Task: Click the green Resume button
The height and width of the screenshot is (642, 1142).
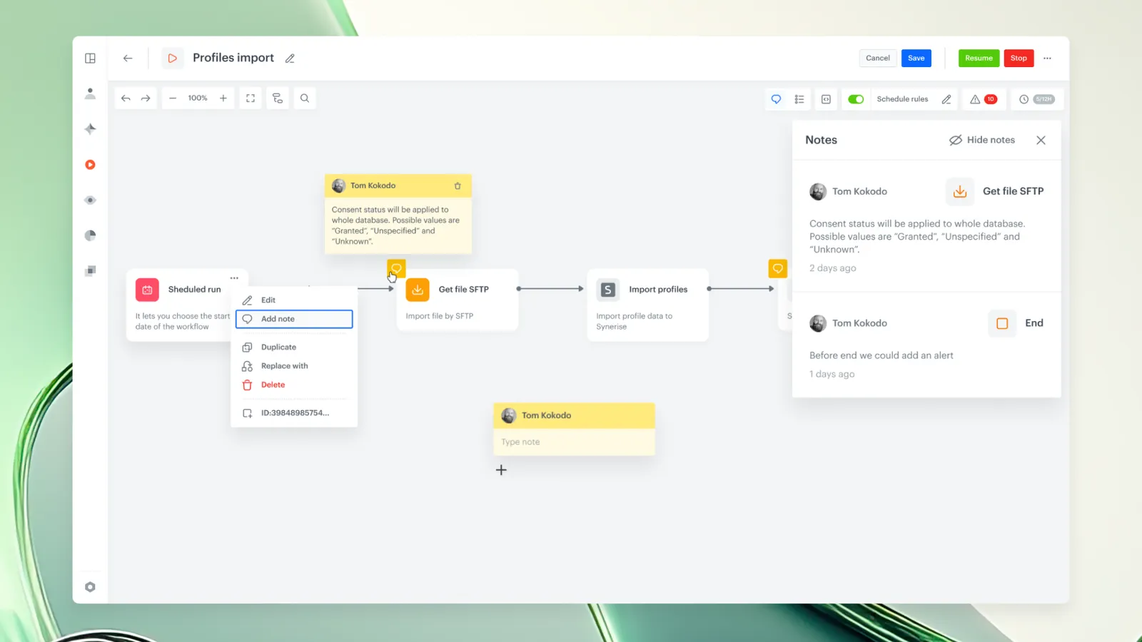Action: tap(979, 58)
